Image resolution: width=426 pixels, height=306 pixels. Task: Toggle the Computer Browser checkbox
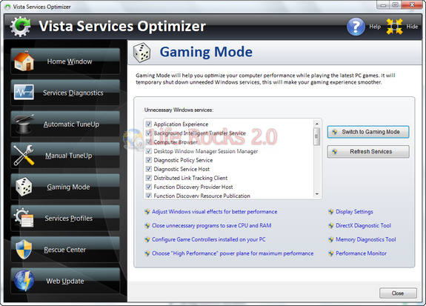click(149, 142)
